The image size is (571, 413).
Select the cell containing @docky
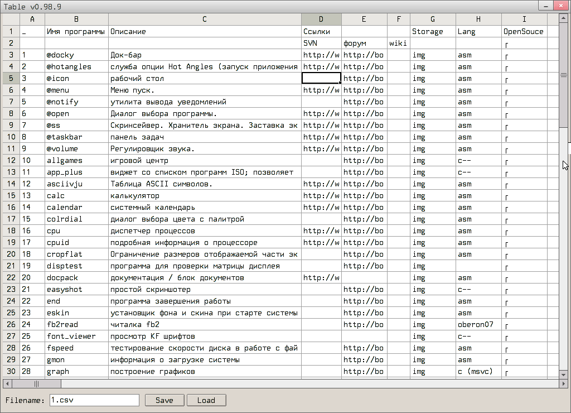tap(76, 55)
